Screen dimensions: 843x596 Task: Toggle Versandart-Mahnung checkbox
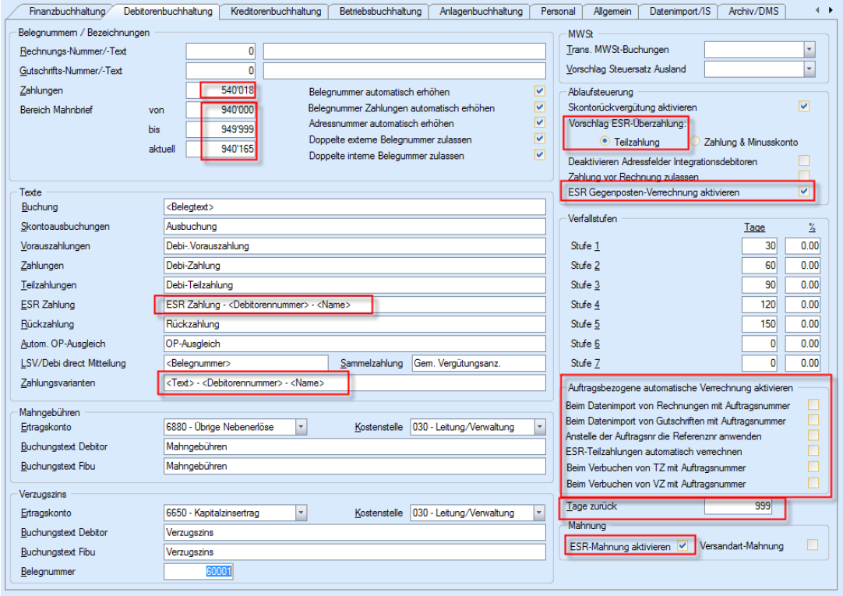tap(813, 545)
